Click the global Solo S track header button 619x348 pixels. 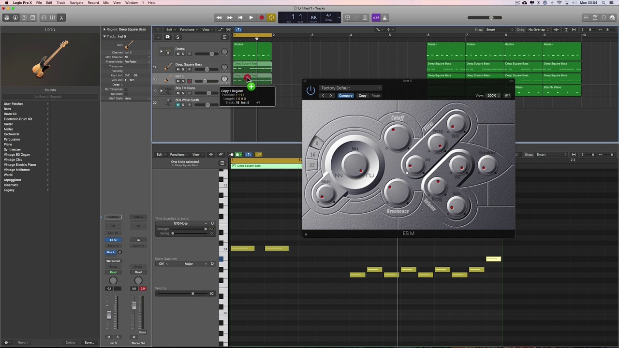click(177, 37)
